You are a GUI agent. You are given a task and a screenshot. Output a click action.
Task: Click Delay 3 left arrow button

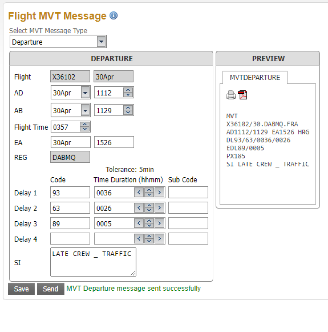139,224
